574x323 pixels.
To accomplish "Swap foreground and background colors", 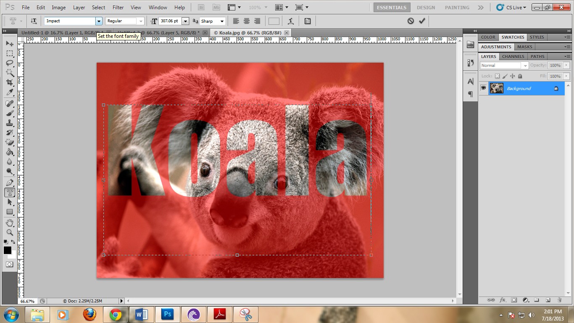I will tap(13, 242).
